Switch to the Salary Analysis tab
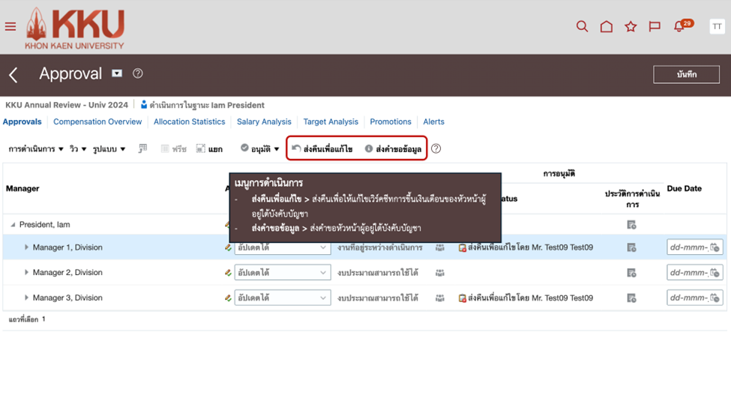The height and width of the screenshot is (413, 731). click(264, 121)
